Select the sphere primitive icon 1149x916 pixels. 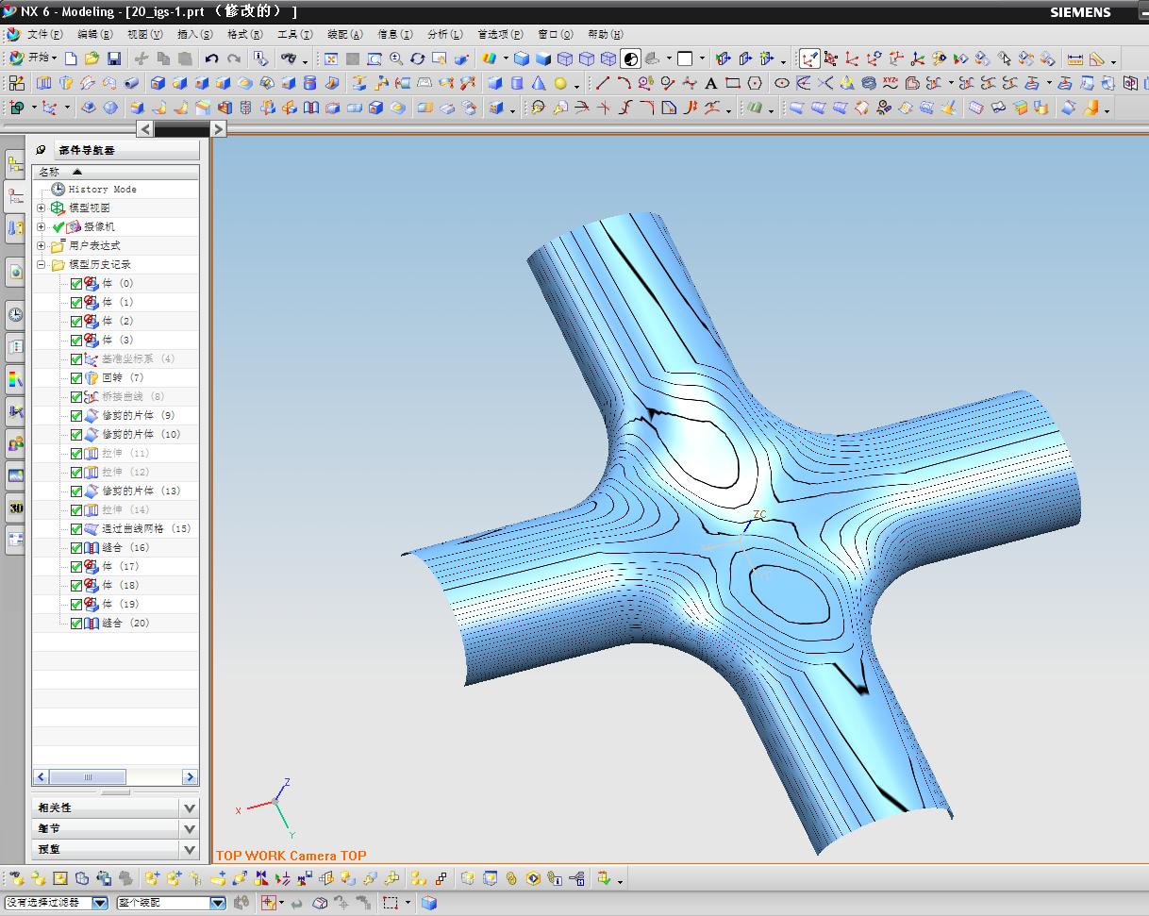pyautogui.click(x=560, y=84)
